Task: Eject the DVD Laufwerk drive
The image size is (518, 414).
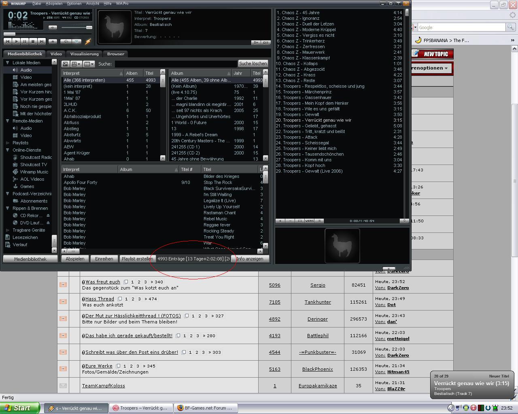Action: [x=48, y=223]
